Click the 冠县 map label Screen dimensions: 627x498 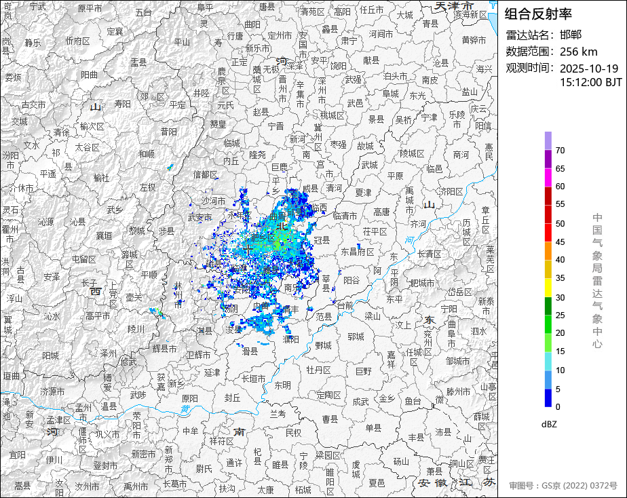(x=322, y=240)
